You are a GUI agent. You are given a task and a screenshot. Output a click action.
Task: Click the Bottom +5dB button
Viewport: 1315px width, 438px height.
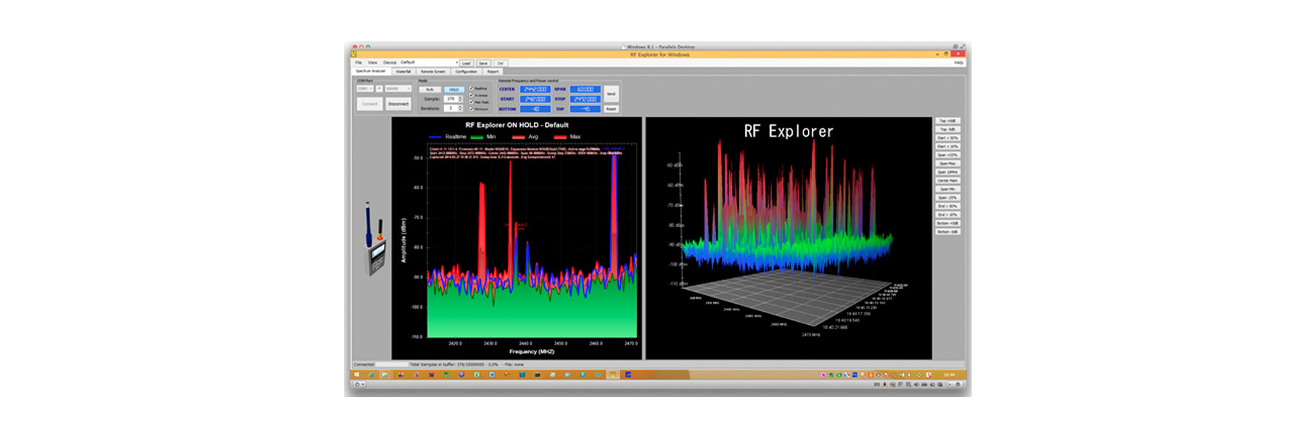click(x=948, y=223)
